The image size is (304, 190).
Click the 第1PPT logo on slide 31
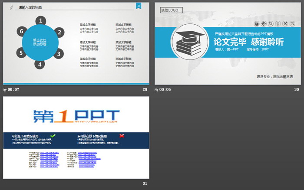pyautogui.click(x=76, y=116)
